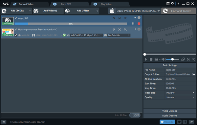This screenshot has width=197, height=125.
Task: Browse output folder with the folder icon
Action: tap(193, 74)
